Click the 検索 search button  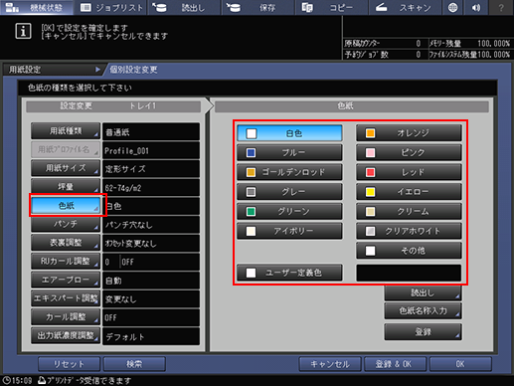tap(134, 364)
